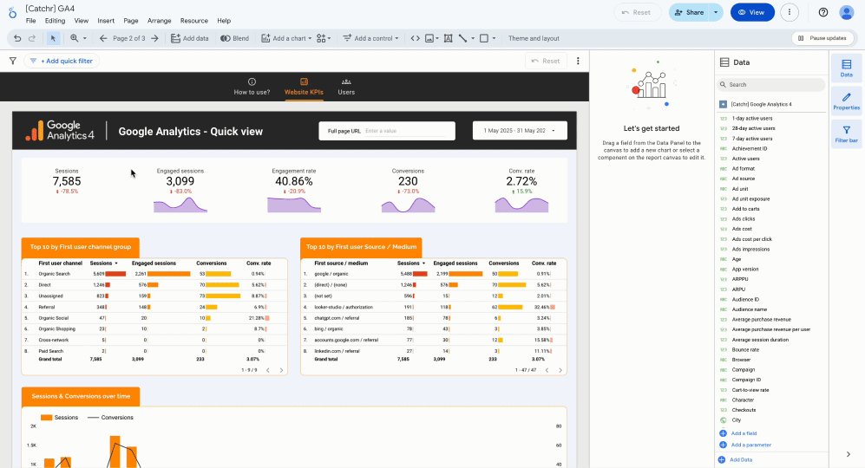This screenshot has width=865, height=468.
Task: Open community visualizations and components menu
Action: [x=324, y=39]
